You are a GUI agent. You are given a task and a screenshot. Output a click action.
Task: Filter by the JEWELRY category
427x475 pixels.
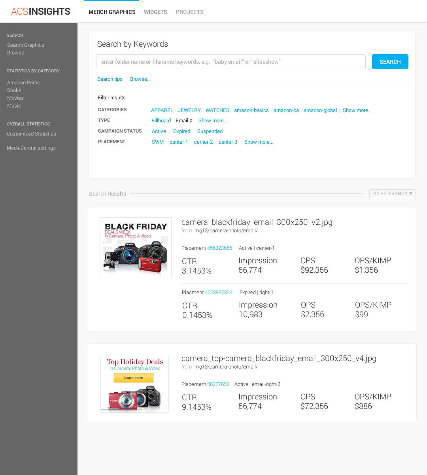click(x=189, y=110)
